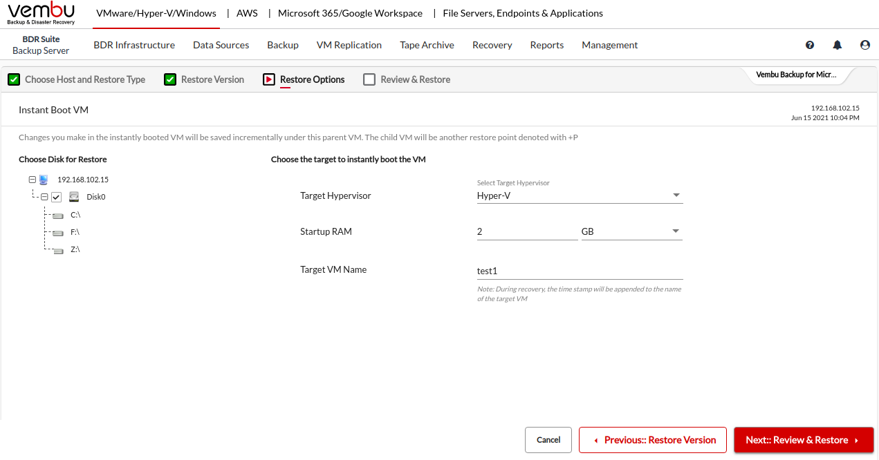Click the Vembu logo
Screen dimensions: 879x460
(41, 14)
